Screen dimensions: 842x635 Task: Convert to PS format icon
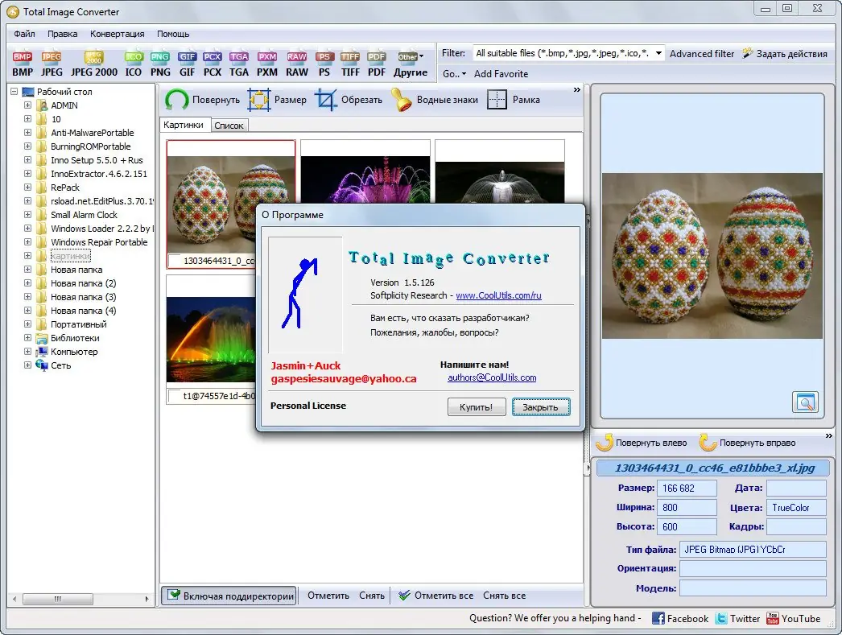(x=324, y=64)
